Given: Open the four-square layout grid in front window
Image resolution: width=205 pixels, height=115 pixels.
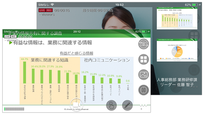Looking at the screenshot, I should click(143, 59).
